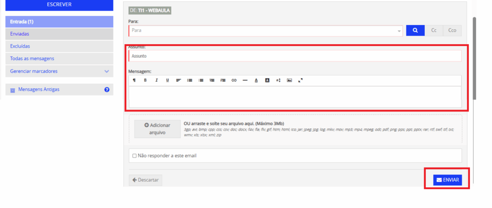Show the Cco recipient field
492x208 pixels.
(452, 30)
